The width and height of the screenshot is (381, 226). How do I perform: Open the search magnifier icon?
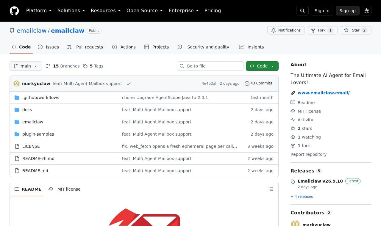pyautogui.click(x=302, y=11)
